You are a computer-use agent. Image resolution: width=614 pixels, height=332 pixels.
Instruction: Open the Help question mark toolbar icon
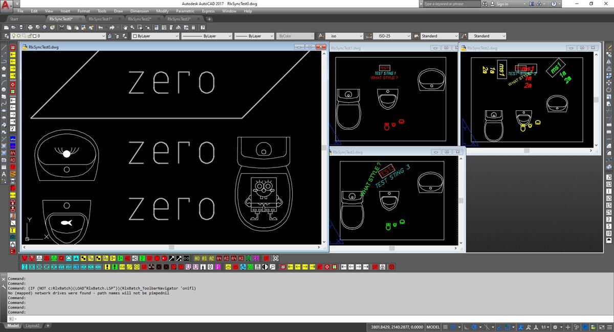click(x=203, y=27)
